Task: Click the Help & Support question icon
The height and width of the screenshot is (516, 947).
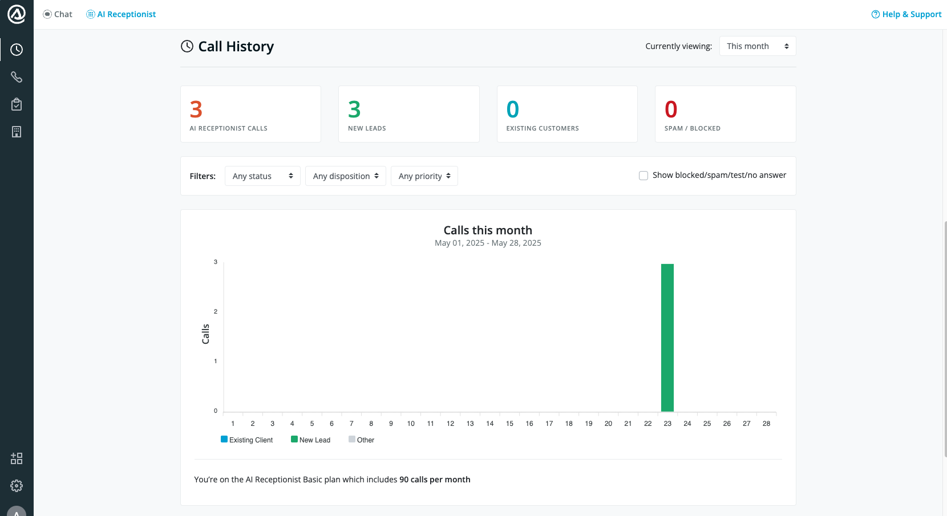Action: (x=875, y=14)
